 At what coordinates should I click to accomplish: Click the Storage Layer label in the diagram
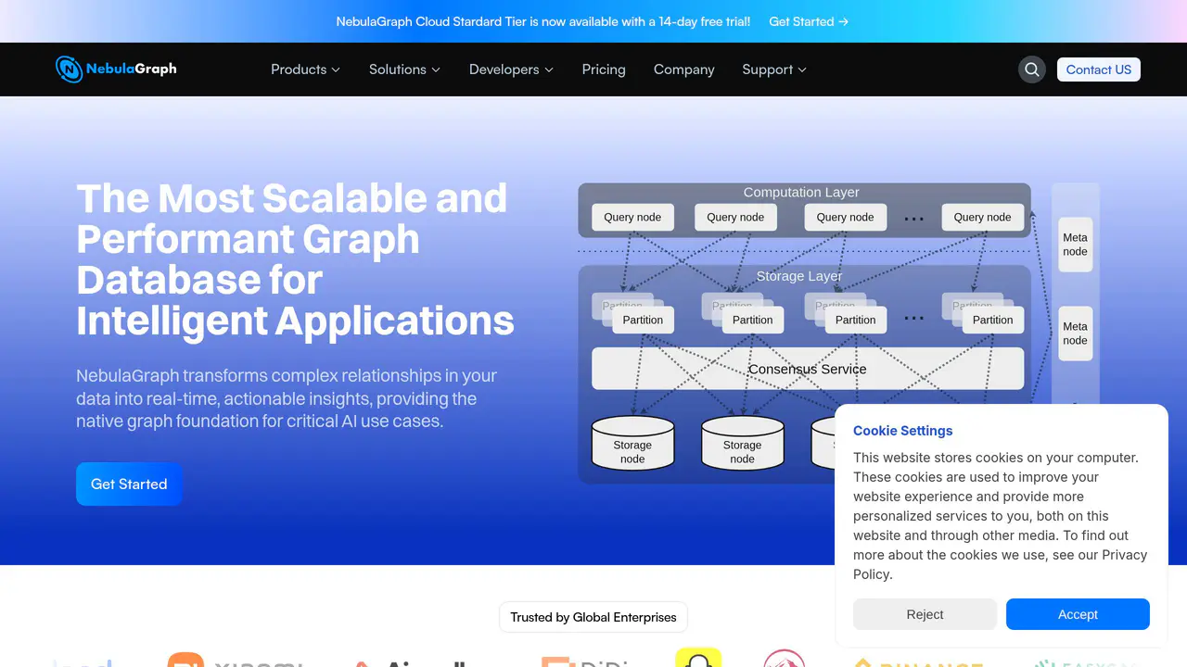click(x=799, y=276)
